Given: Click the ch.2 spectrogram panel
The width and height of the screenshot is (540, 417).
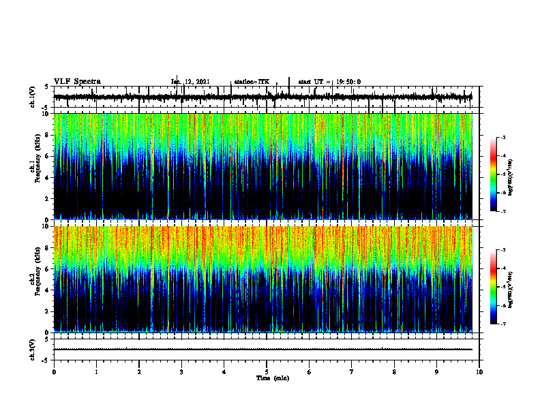Looking at the screenshot, I should point(262,279).
